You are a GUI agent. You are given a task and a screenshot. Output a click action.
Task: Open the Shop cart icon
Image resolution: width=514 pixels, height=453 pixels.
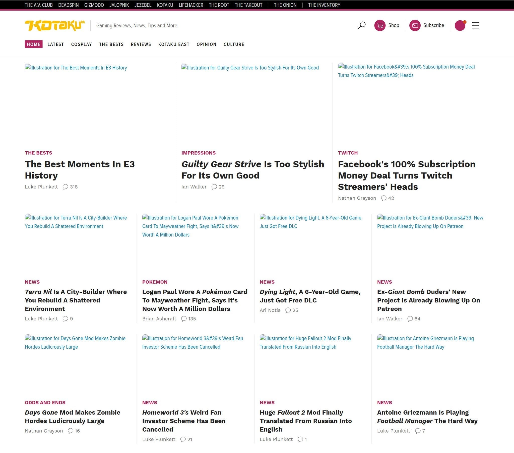pos(380,25)
